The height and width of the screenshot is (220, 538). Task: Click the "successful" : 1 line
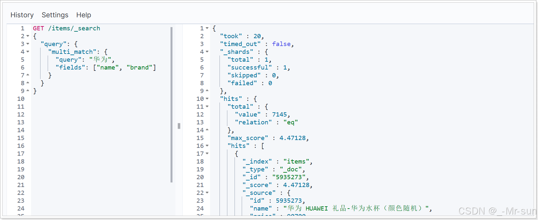(x=259, y=68)
